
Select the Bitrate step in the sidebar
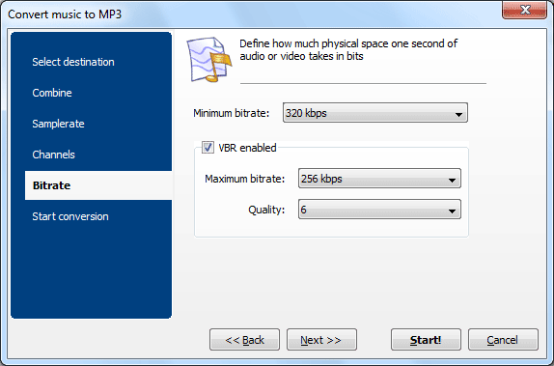(98, 185)
